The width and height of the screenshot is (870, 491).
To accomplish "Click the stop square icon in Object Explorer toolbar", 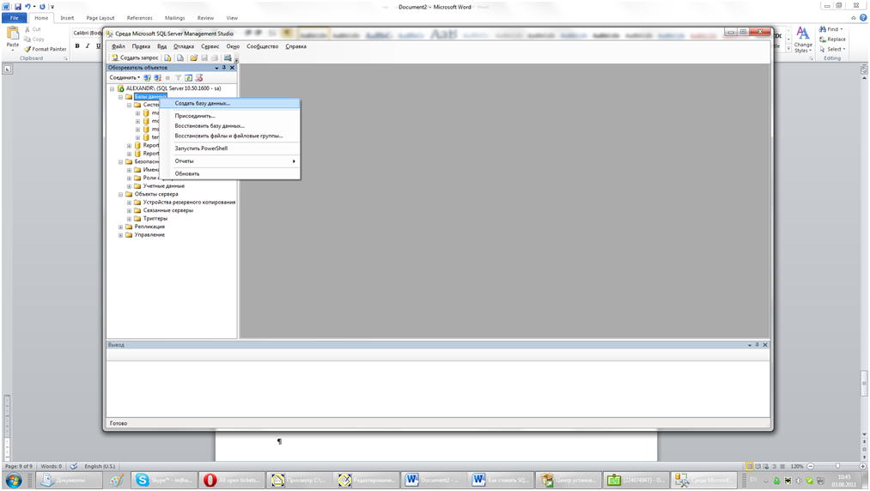I will [167, 77].
